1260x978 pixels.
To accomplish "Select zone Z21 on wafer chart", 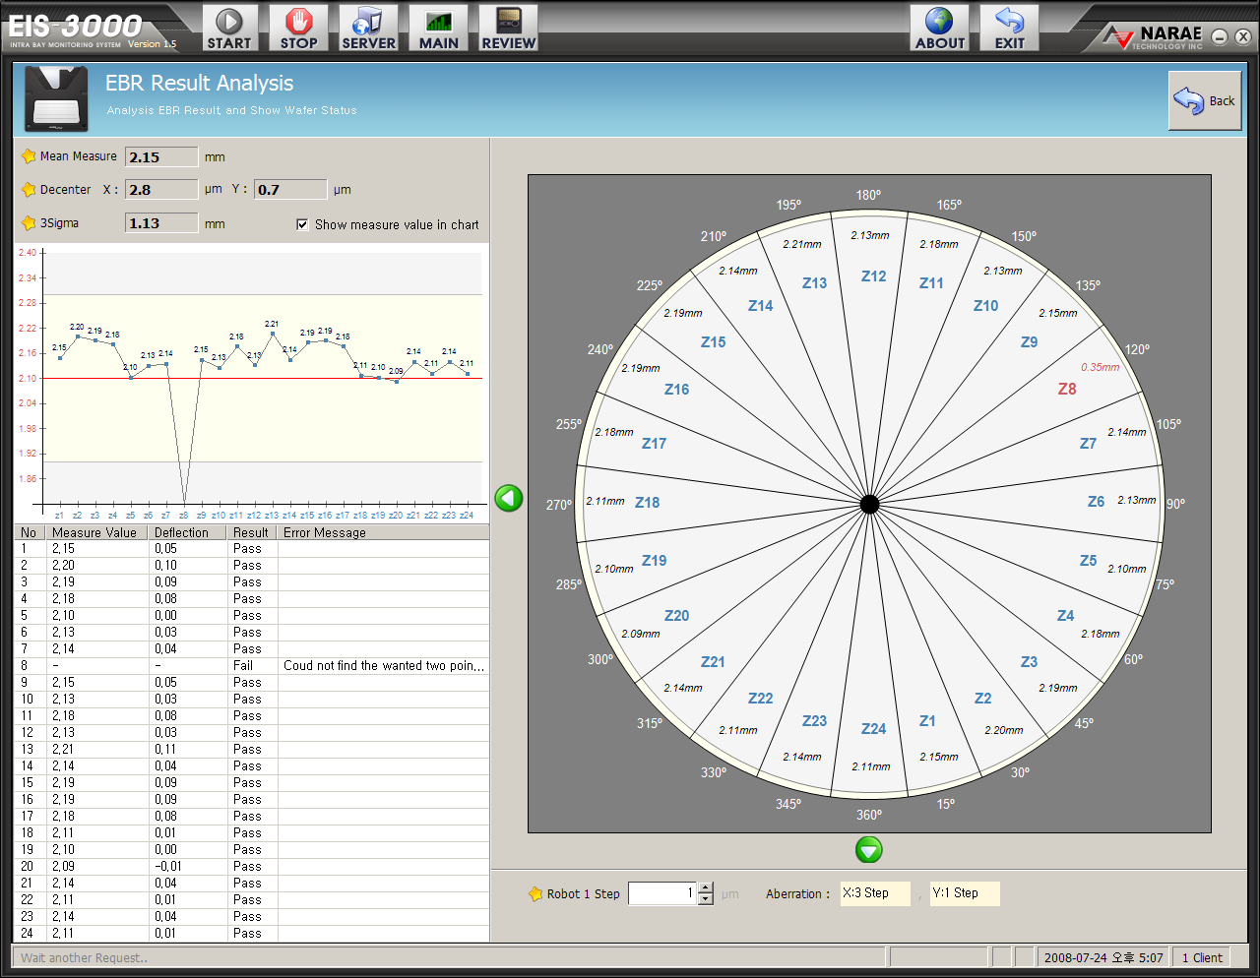I will pyautogui.click(x=714, y=662).
